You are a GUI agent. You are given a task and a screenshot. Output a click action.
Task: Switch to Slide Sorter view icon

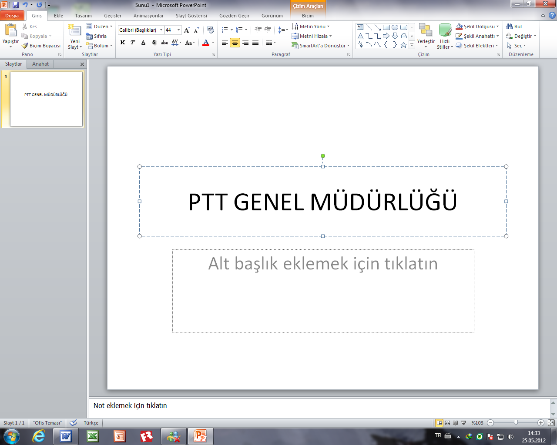tap(447, 423)
